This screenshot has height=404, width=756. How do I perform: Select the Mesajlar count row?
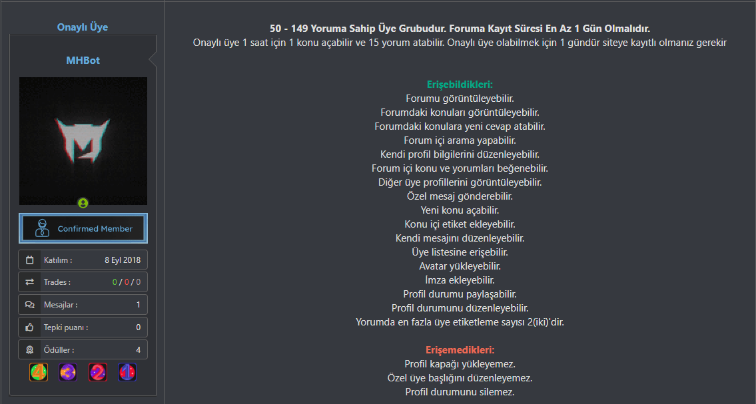pyautogui.click(x=83, y=305)
